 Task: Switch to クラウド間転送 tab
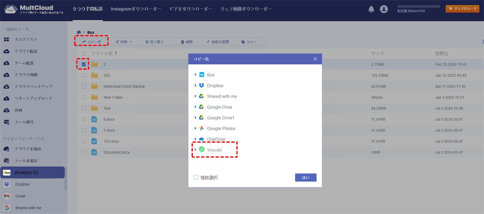click(88, 9)
